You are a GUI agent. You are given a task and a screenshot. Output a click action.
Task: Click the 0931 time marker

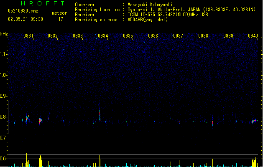tap(28, 36)
